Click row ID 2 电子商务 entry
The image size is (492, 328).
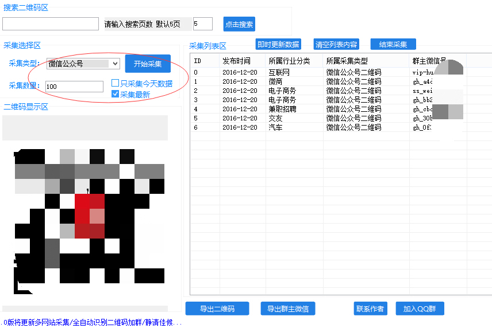(341, 91)
